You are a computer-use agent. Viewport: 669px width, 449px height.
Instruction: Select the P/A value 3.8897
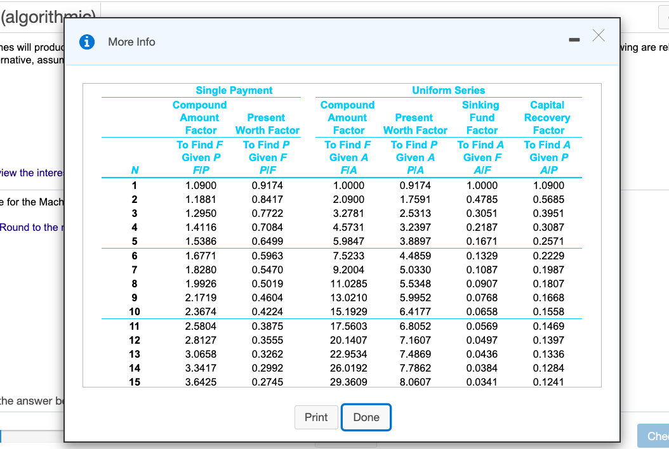(415, 242)
